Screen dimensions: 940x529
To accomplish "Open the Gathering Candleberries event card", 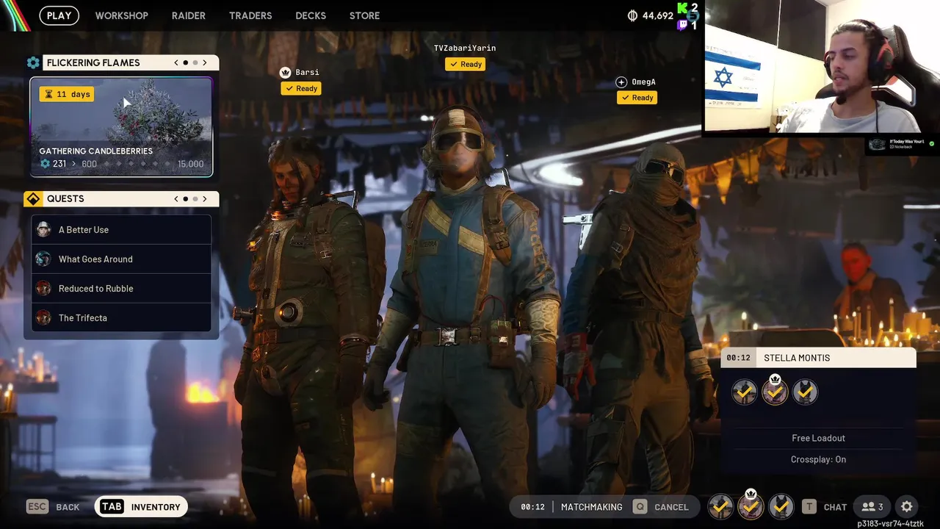I will pyautogui.click(x=121, y=127).
